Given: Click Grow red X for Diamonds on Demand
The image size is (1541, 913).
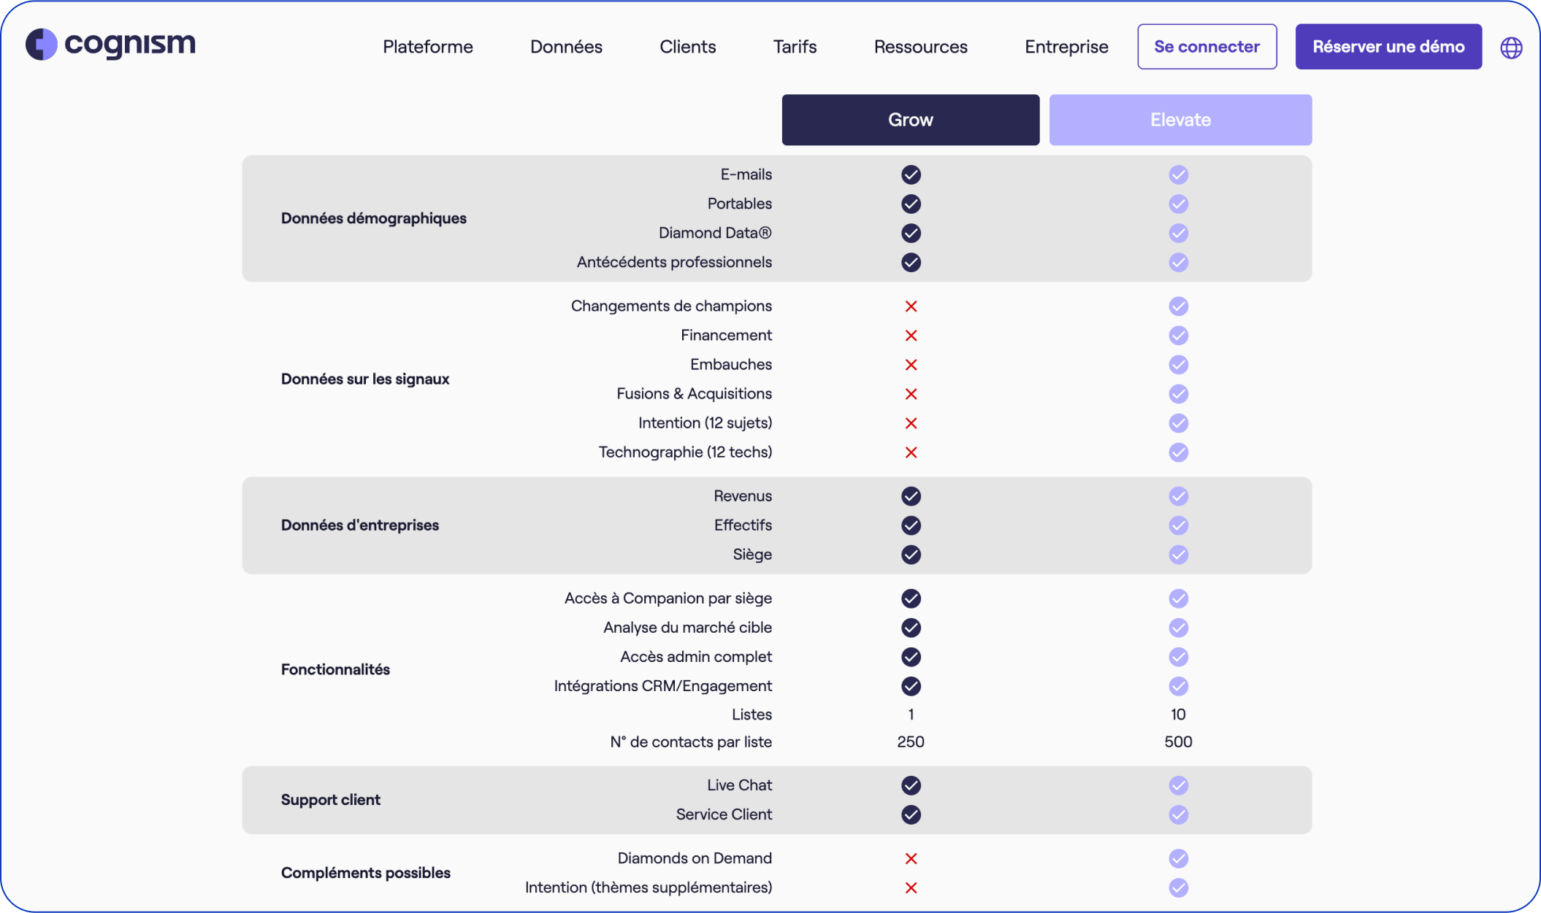Looking at the screenshot, I should (x=911, y=859).
